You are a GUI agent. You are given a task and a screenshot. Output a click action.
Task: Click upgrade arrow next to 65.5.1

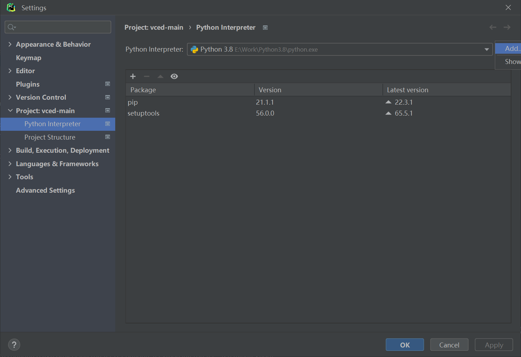[388, 113]
